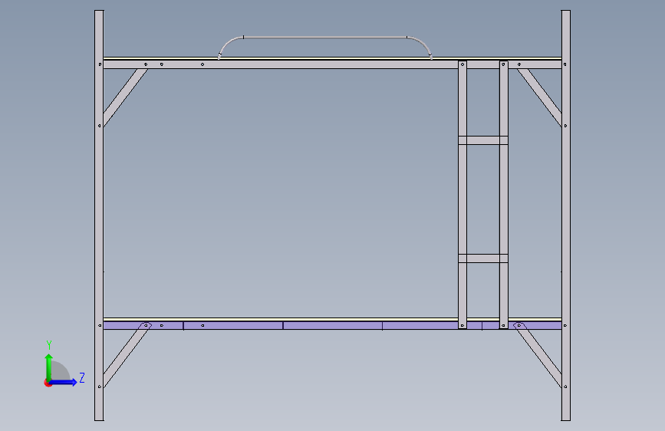Select the upper ladder rung
This screenshot has width=665, height=431.
pos(483,140)
